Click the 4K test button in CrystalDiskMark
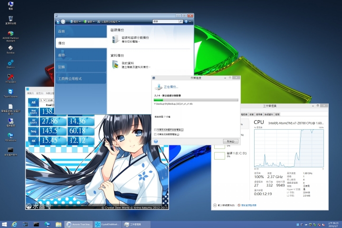This screenshot has height=228, width=342. [33, 141]
